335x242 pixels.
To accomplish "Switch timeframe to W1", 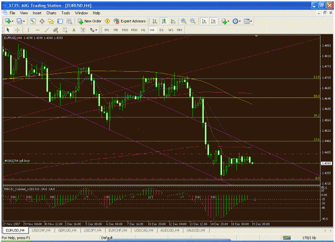I will (x=170, y=30).
